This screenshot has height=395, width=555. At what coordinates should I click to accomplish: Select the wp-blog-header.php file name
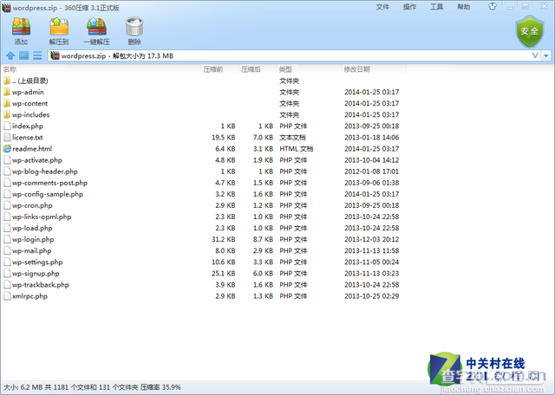pos(45,172)
